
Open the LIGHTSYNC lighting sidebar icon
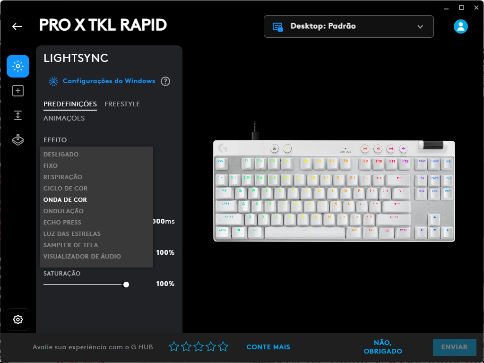(x=18, y=66)
